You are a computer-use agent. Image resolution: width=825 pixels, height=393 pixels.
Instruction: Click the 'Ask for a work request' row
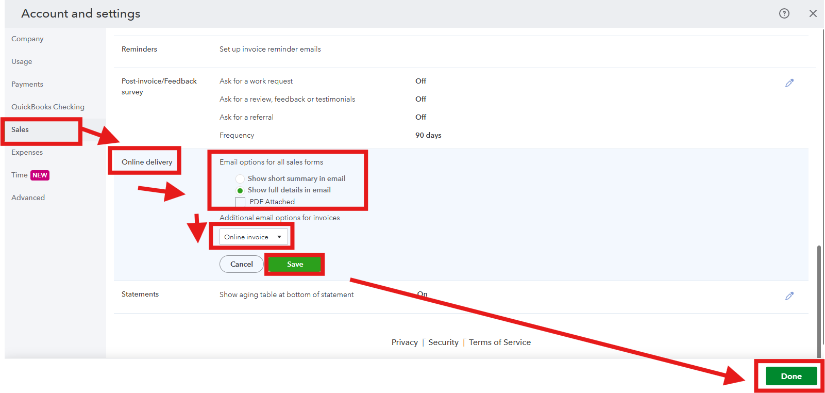pyautogui.click(x=256, y=81)
